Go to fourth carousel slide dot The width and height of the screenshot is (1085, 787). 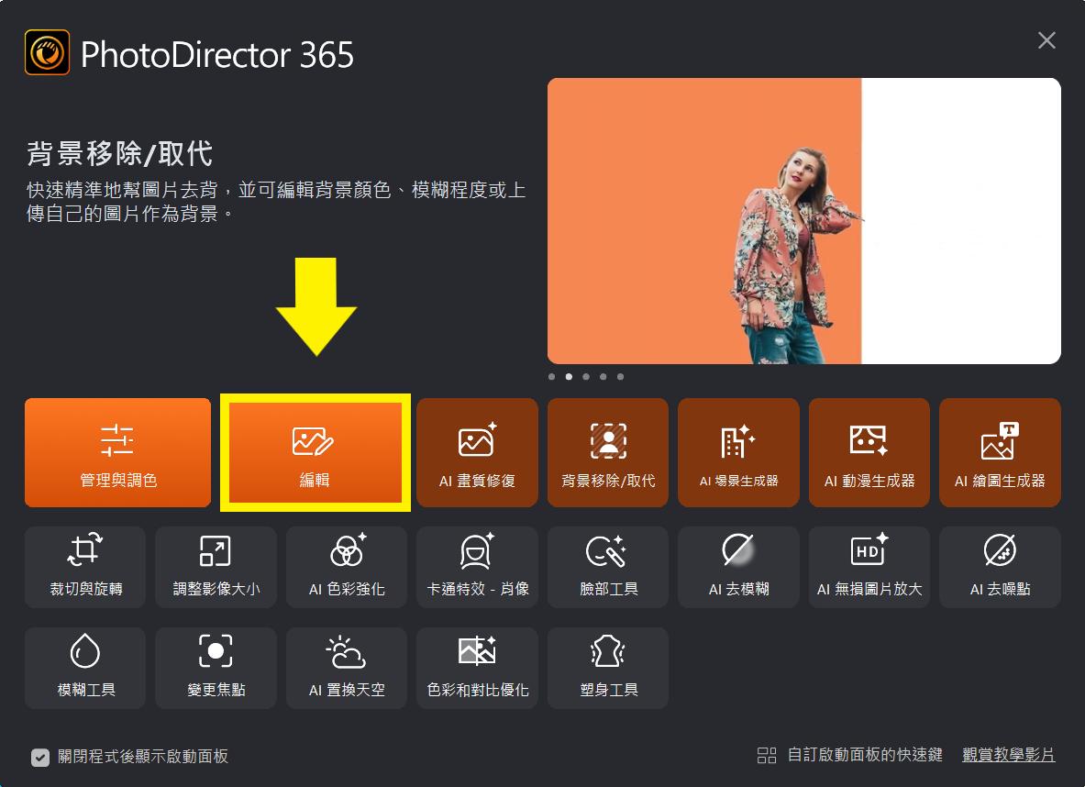(x=603, y=377)
